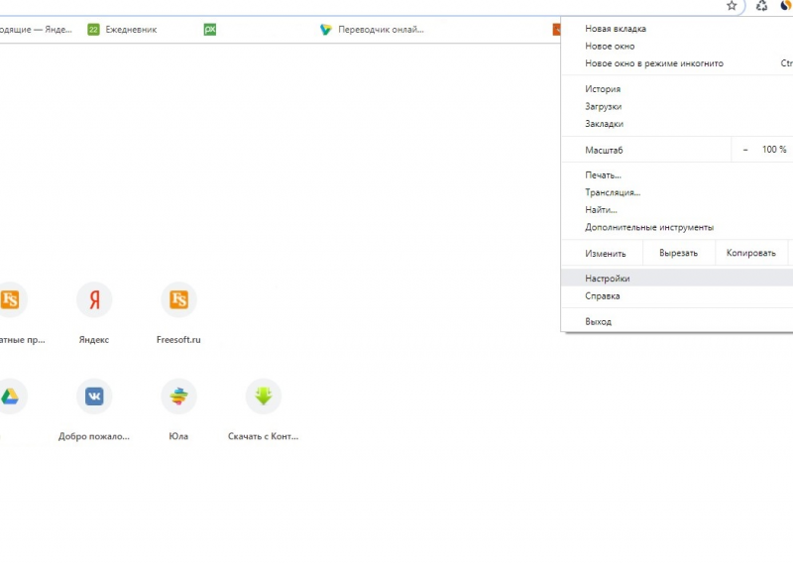Click the Копировать button

click(x=751, y=253)
